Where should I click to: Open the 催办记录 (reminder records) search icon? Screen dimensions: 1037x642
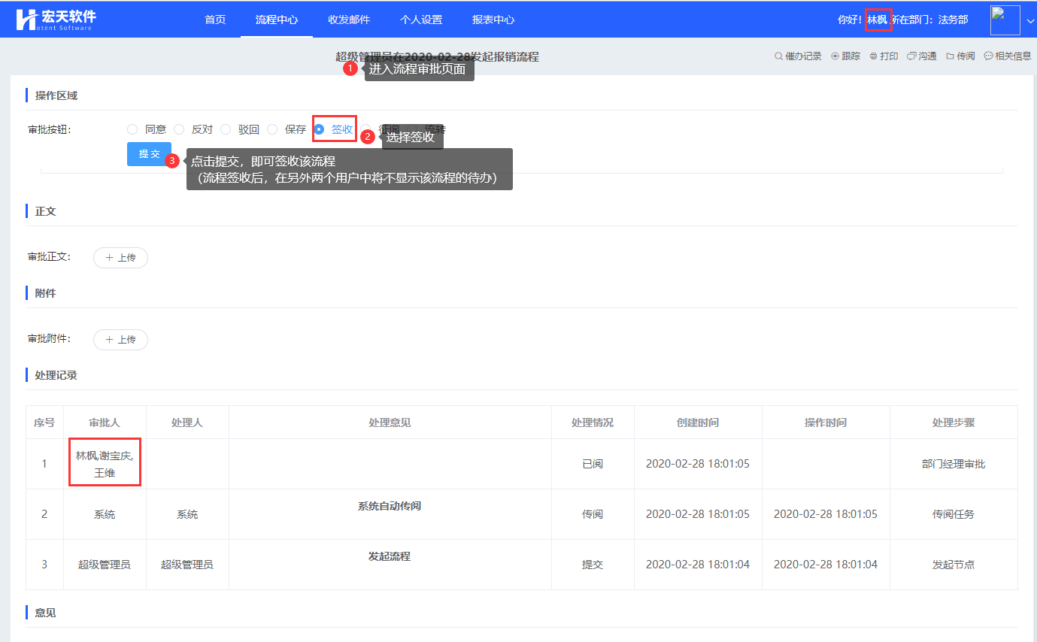(779, 56)
